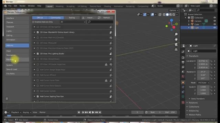The image size is (220, 123).
Task: Open the Output properties tab icon
Action: 183,62
